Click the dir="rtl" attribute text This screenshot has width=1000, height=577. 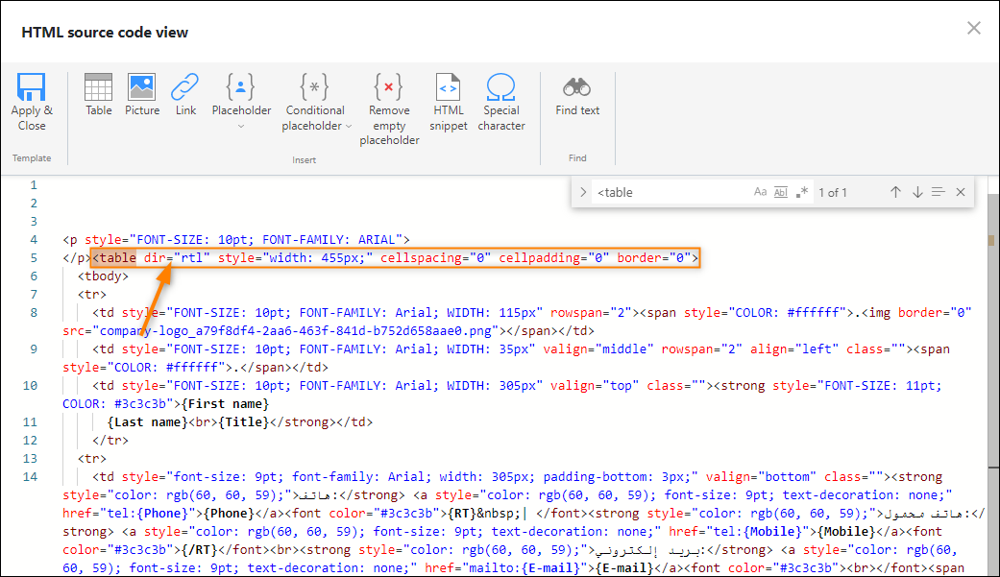177,257
